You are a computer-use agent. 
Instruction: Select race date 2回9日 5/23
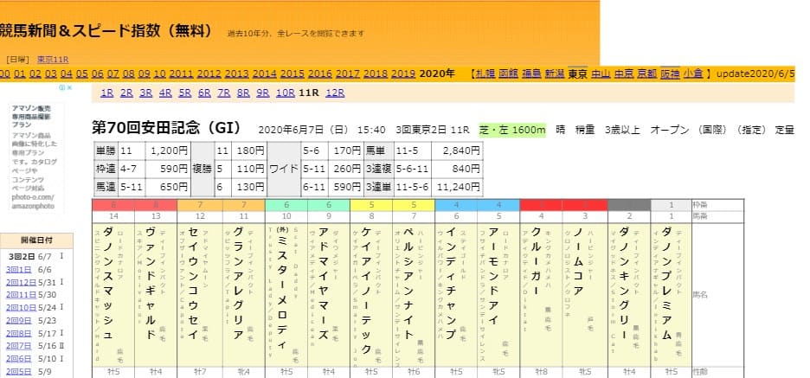(x=19, y=319)
